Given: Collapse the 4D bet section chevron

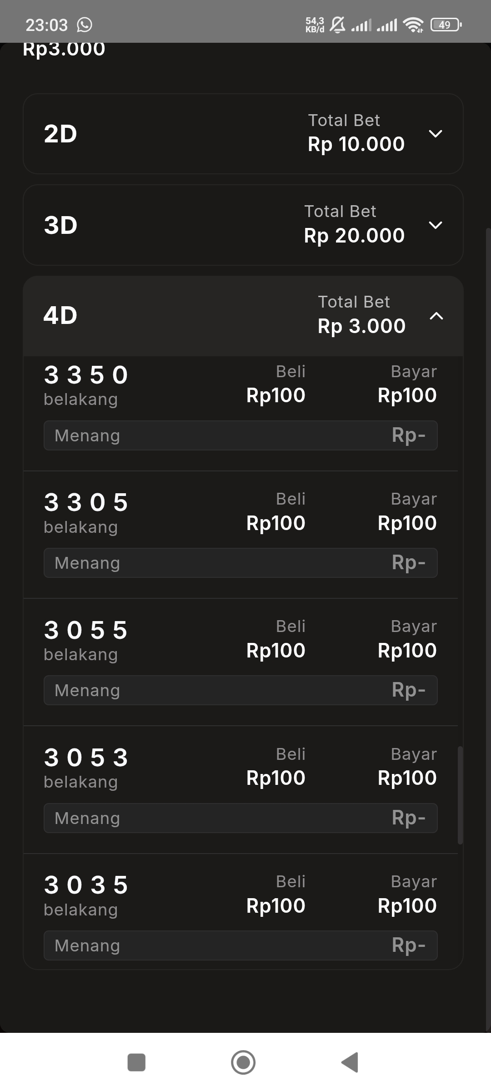Looking at the screenshot, I should (436, 316).
